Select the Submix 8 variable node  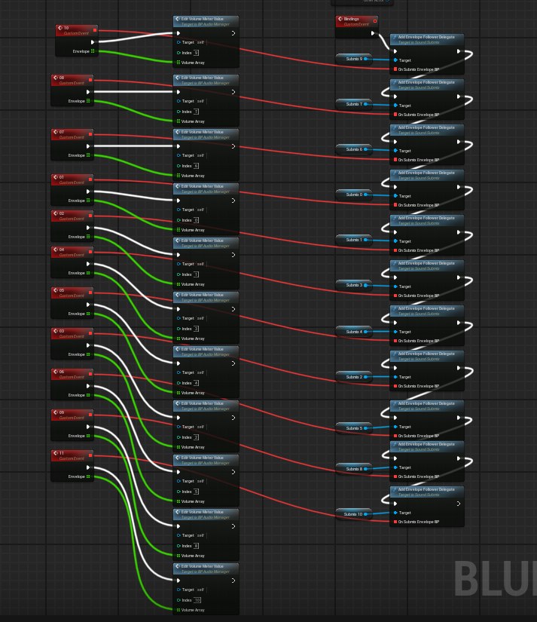click(x=354, y=469)
